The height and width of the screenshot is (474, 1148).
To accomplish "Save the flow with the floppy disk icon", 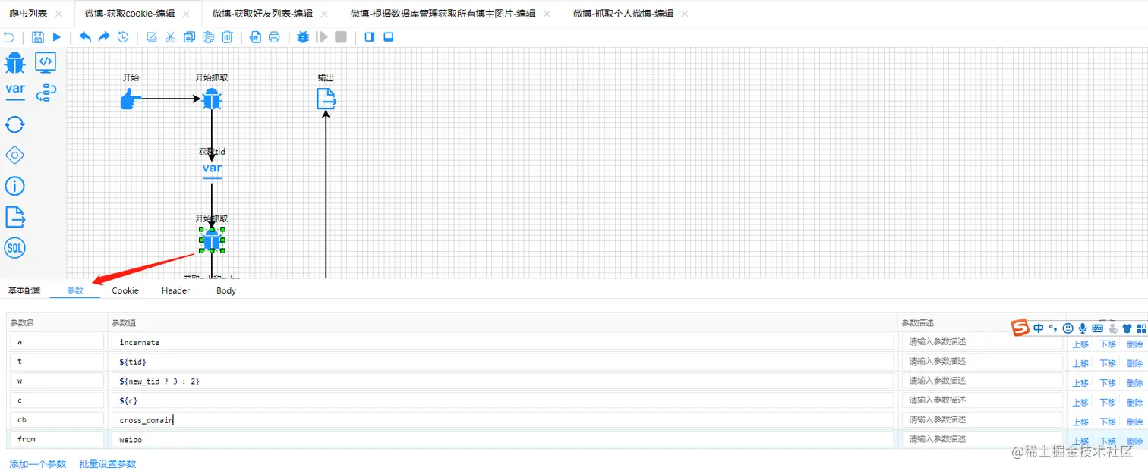I will coord(38,37).
